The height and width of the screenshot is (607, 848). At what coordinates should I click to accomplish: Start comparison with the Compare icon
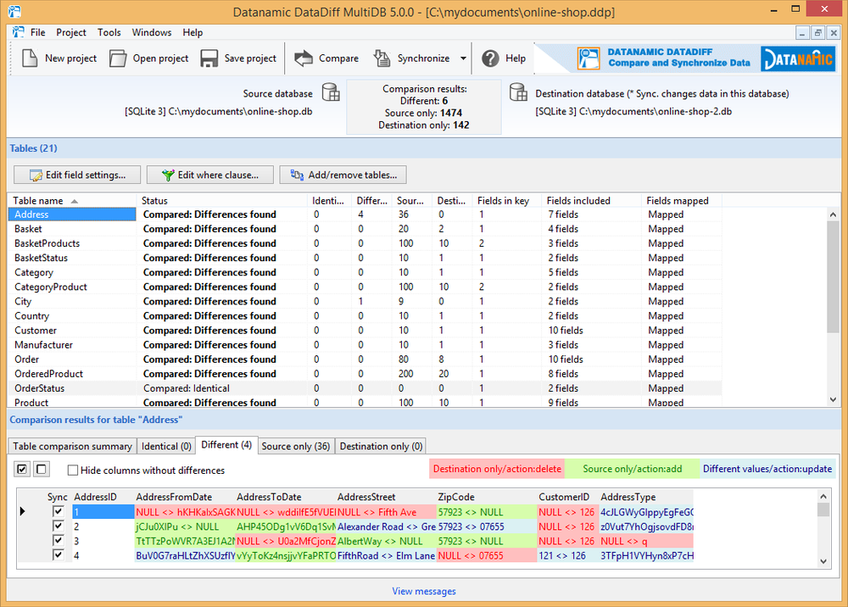[x=304, y=58]
